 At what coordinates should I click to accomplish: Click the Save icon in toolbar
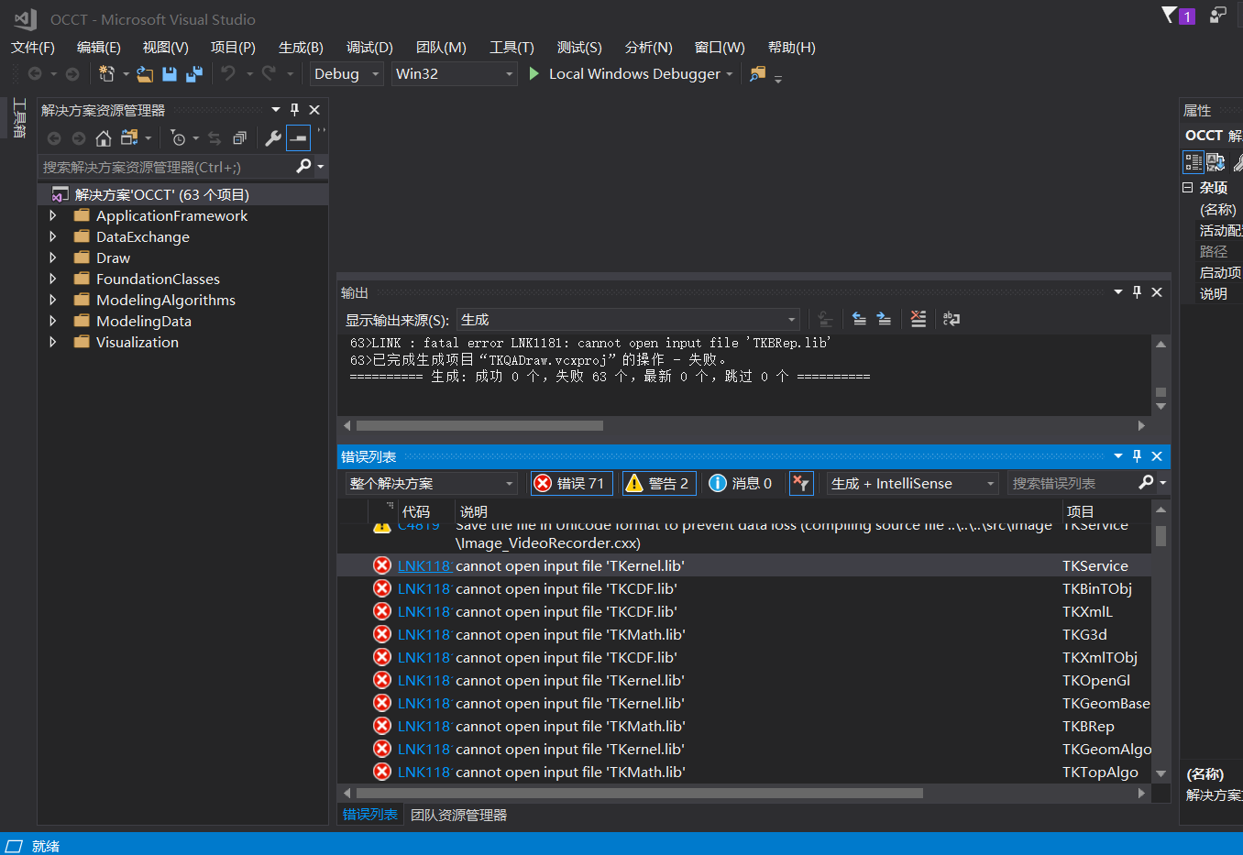pyautogui.click(x=170, y=73)
